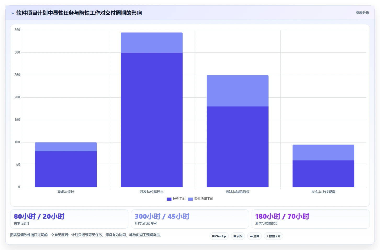Toggle the 隐性协调工时 legend color swatch
The image size is (380, 250).
[x=190, y=199]
